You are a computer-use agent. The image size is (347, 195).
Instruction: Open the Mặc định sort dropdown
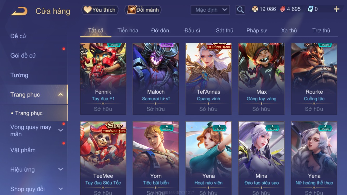click(x=210, y=10)
